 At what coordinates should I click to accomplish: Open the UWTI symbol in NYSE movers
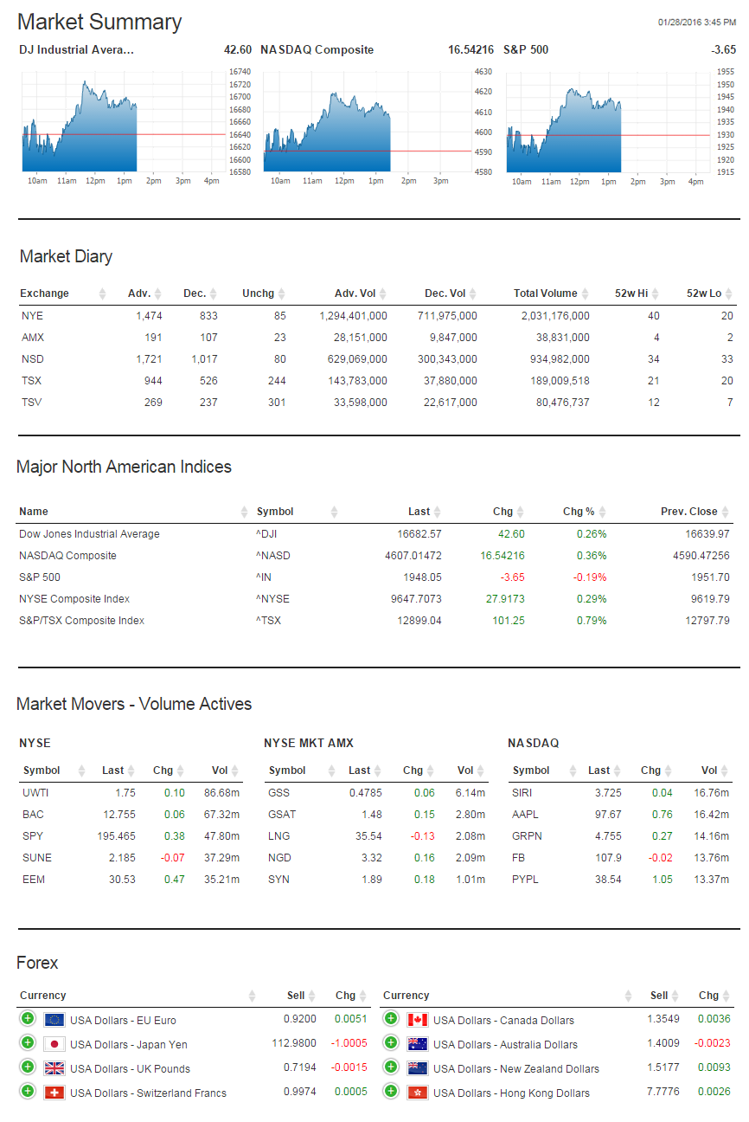coord(36,793)
